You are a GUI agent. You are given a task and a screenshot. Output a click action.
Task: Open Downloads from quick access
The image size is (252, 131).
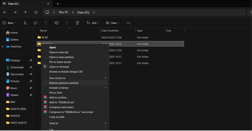(x=15, y=67)
